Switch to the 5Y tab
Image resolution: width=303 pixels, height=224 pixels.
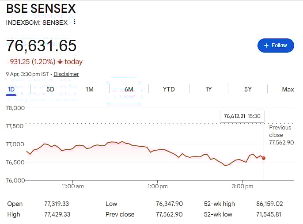coord(248,89)
